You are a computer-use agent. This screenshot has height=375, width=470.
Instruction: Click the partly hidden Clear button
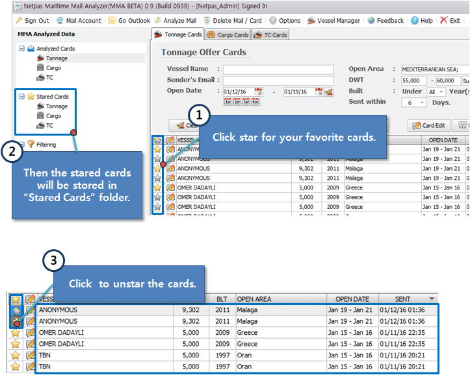184,125
